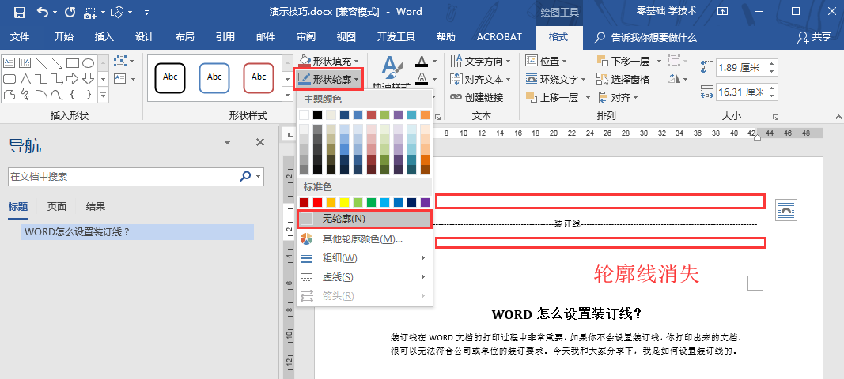The width and height of the screenshot is (844, 379).
Task: Click the Redo/Repeat icon
Action: (x=70, y=12)
